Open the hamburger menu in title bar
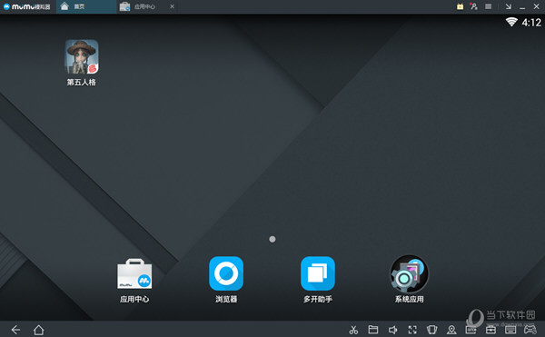The image size is (545, 337). (x=489, y=6)
